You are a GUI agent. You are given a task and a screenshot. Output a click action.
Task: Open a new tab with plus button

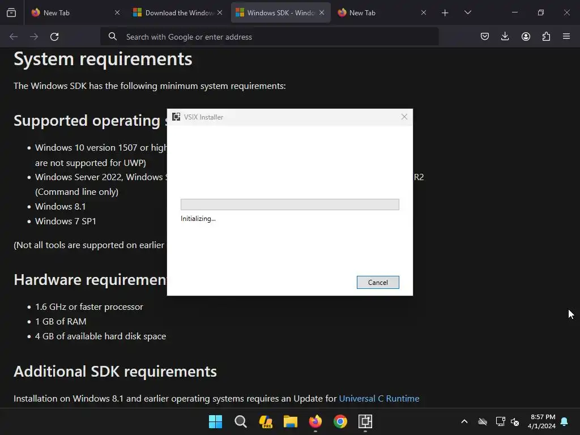pyautogui.click(x=445, y=13)
